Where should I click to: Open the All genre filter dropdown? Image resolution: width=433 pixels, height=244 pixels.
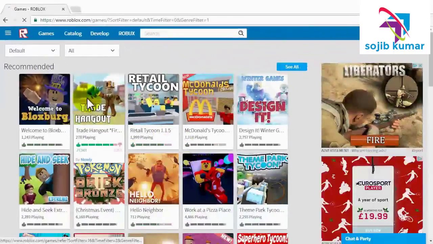[92, 50]
